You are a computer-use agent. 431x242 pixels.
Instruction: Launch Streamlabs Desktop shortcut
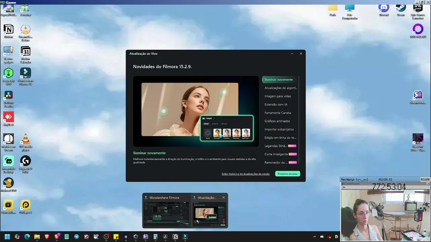pyautogui.click(x=8, y=165)
